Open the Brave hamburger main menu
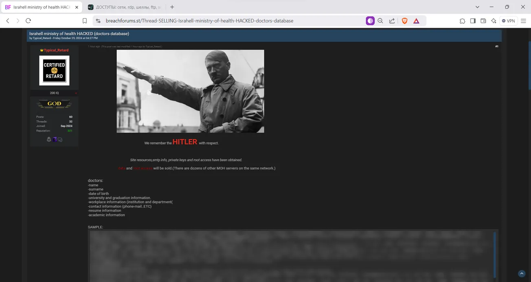 tap(523, 21)
